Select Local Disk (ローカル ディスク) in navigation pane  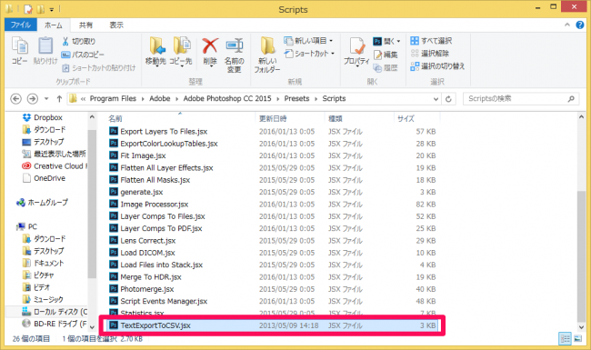tap(55, 312)
